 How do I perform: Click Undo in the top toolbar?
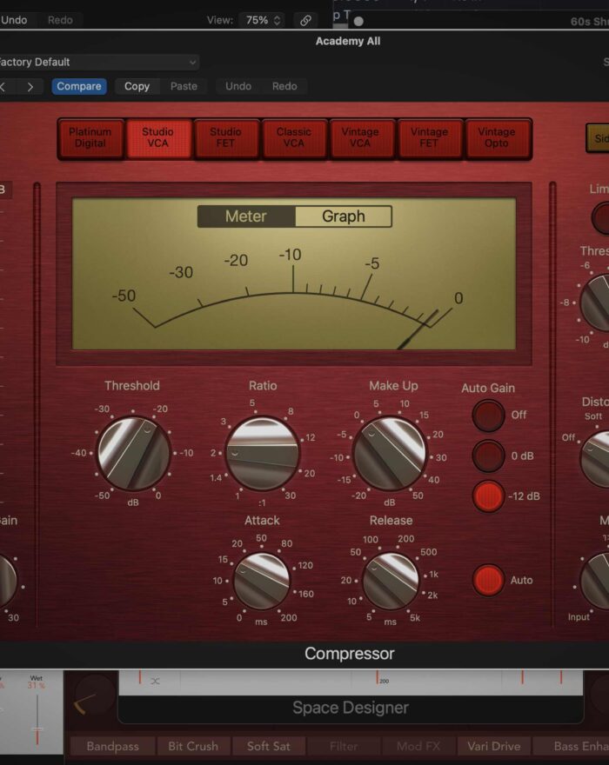point(14,20)
